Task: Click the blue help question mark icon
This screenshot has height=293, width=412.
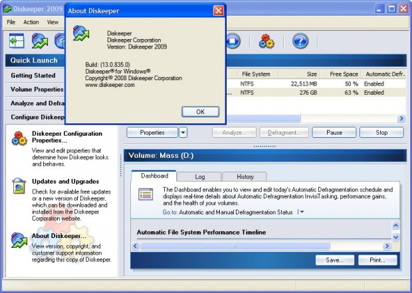Action: coord(300,41)
